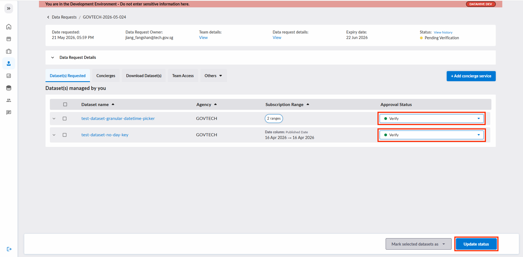Click the 'Pending Verification' status text

point(442,38)
